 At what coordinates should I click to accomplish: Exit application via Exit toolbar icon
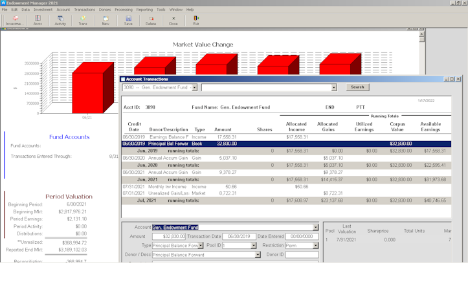click(196, 20)
